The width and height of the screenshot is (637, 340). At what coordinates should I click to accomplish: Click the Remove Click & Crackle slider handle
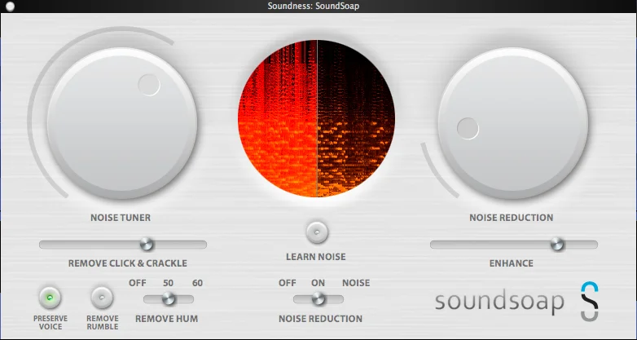[147, 244]
